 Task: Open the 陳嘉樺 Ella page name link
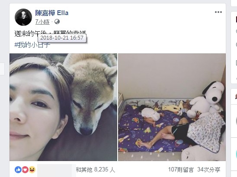click(52, 13)
